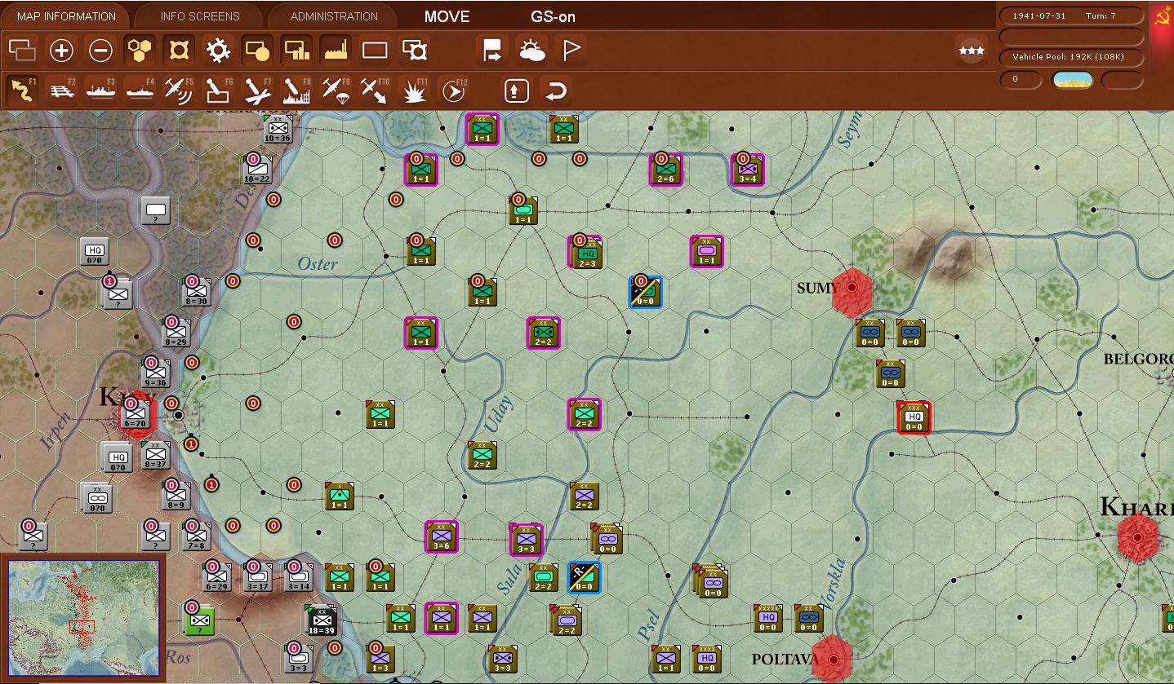
Task: Select the German unit 6=70 at Kiev
Action: pyautogui.click(x=136, y=415)
